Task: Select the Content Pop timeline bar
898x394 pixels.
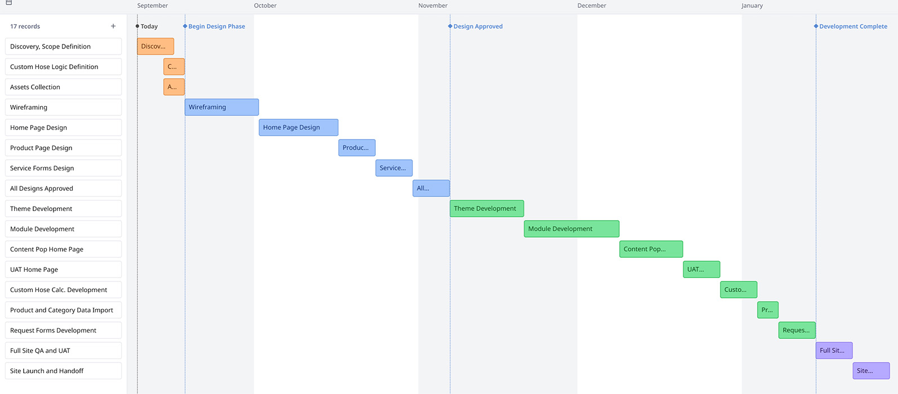Action: coord(651,249)
